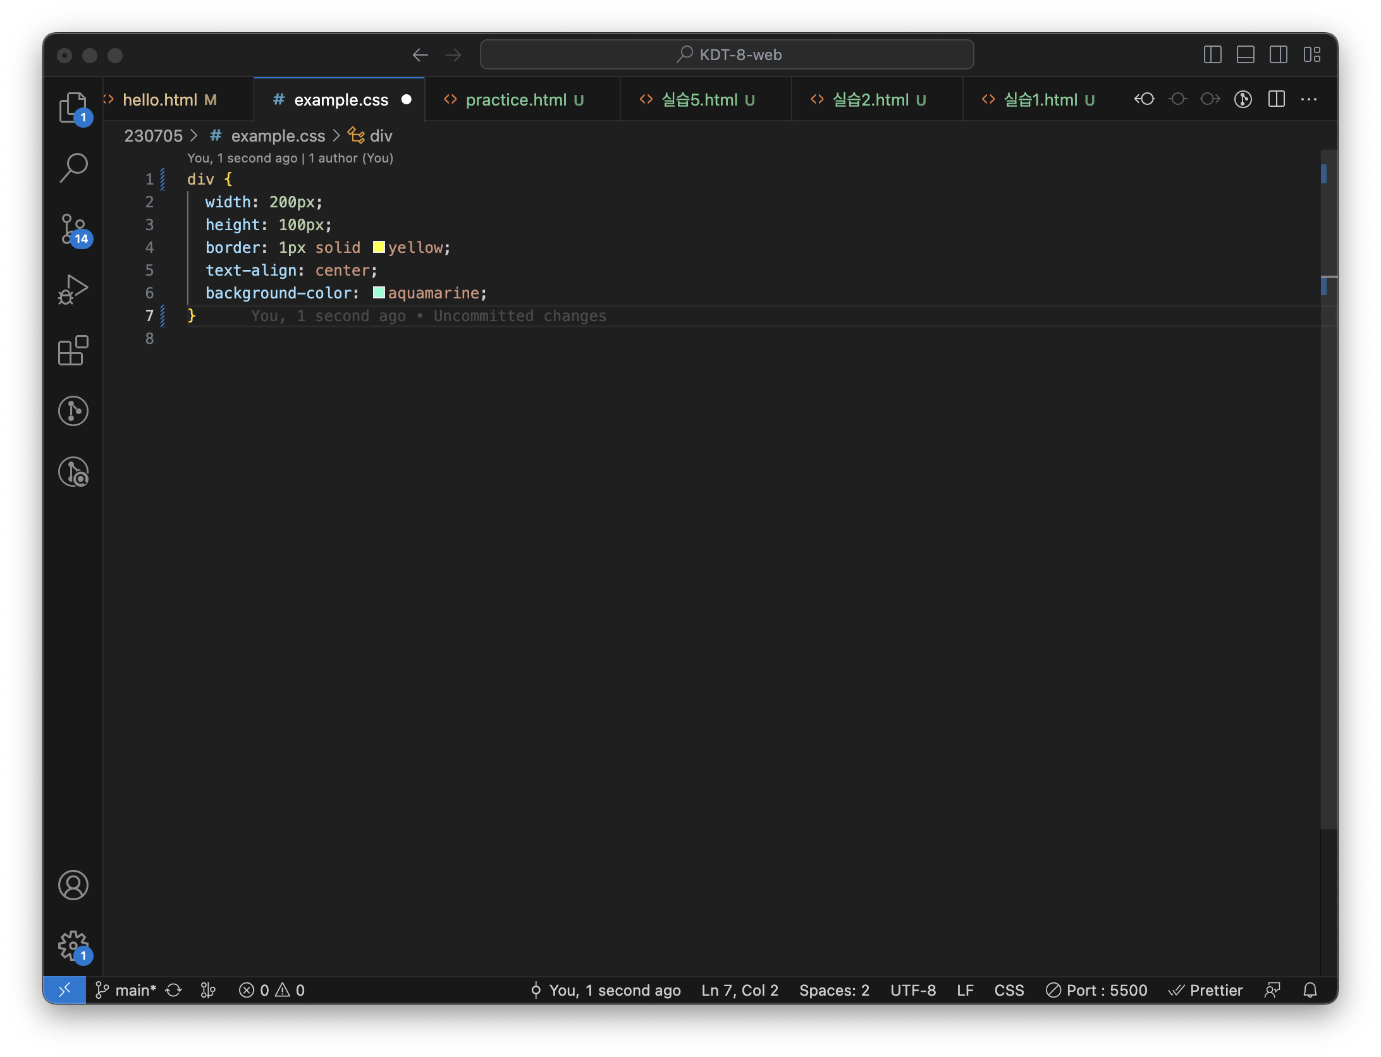Viewport: 1381px width, 1057px height.
Task: Change the UTF-8 encoding
Action: tap(913, 990)
